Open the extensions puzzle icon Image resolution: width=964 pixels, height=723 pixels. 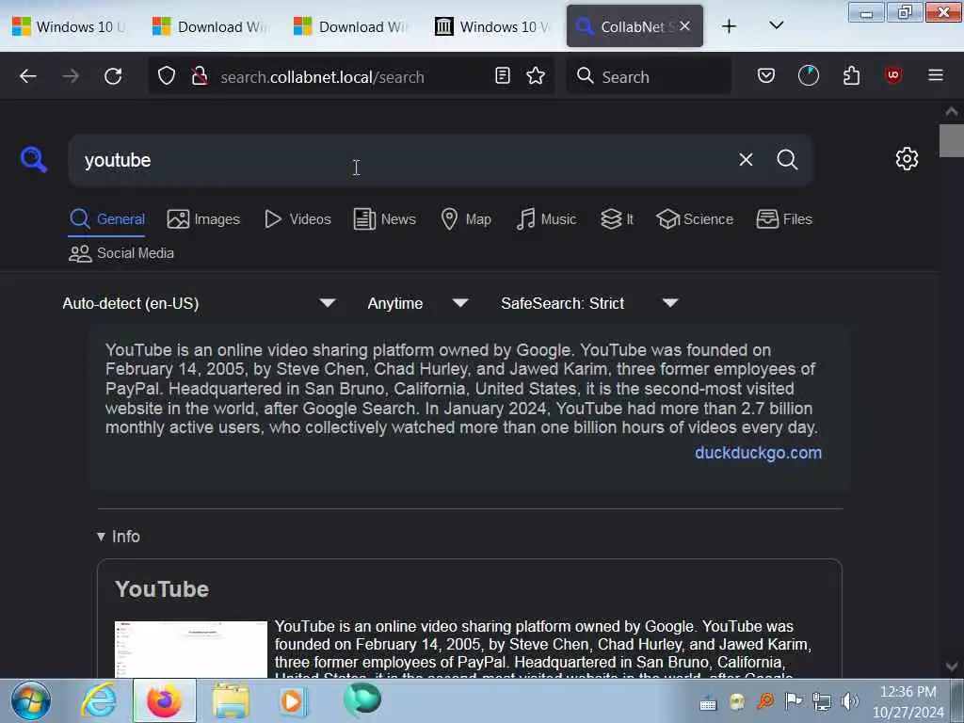click(x=851, y=76)
